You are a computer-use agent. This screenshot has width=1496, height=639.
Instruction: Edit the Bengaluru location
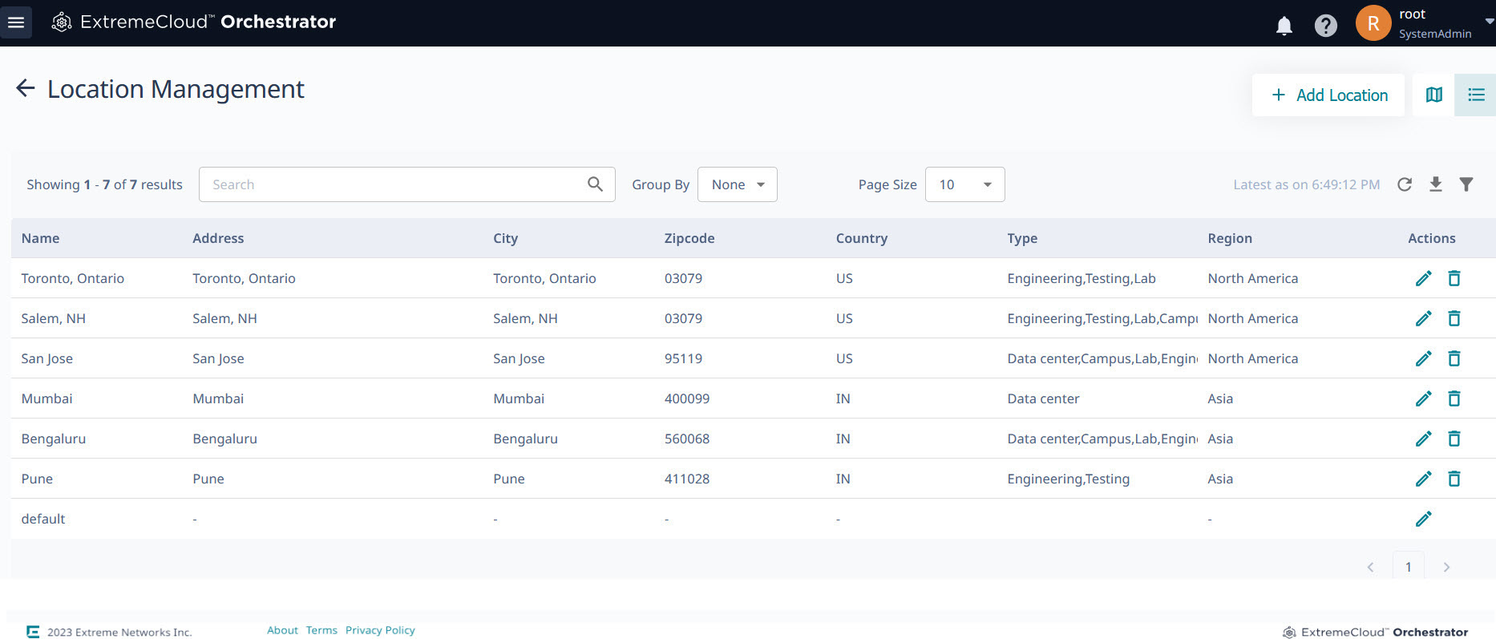[1424, 439]
